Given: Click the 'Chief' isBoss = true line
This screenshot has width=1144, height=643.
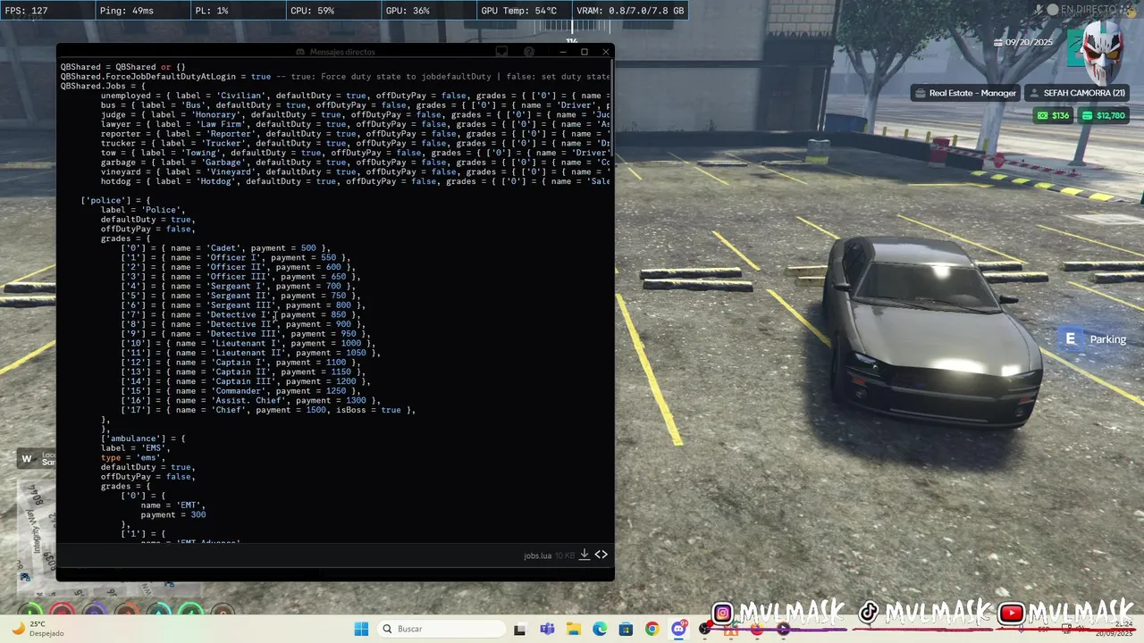Looking at the screenshot, I should (268, 410).
